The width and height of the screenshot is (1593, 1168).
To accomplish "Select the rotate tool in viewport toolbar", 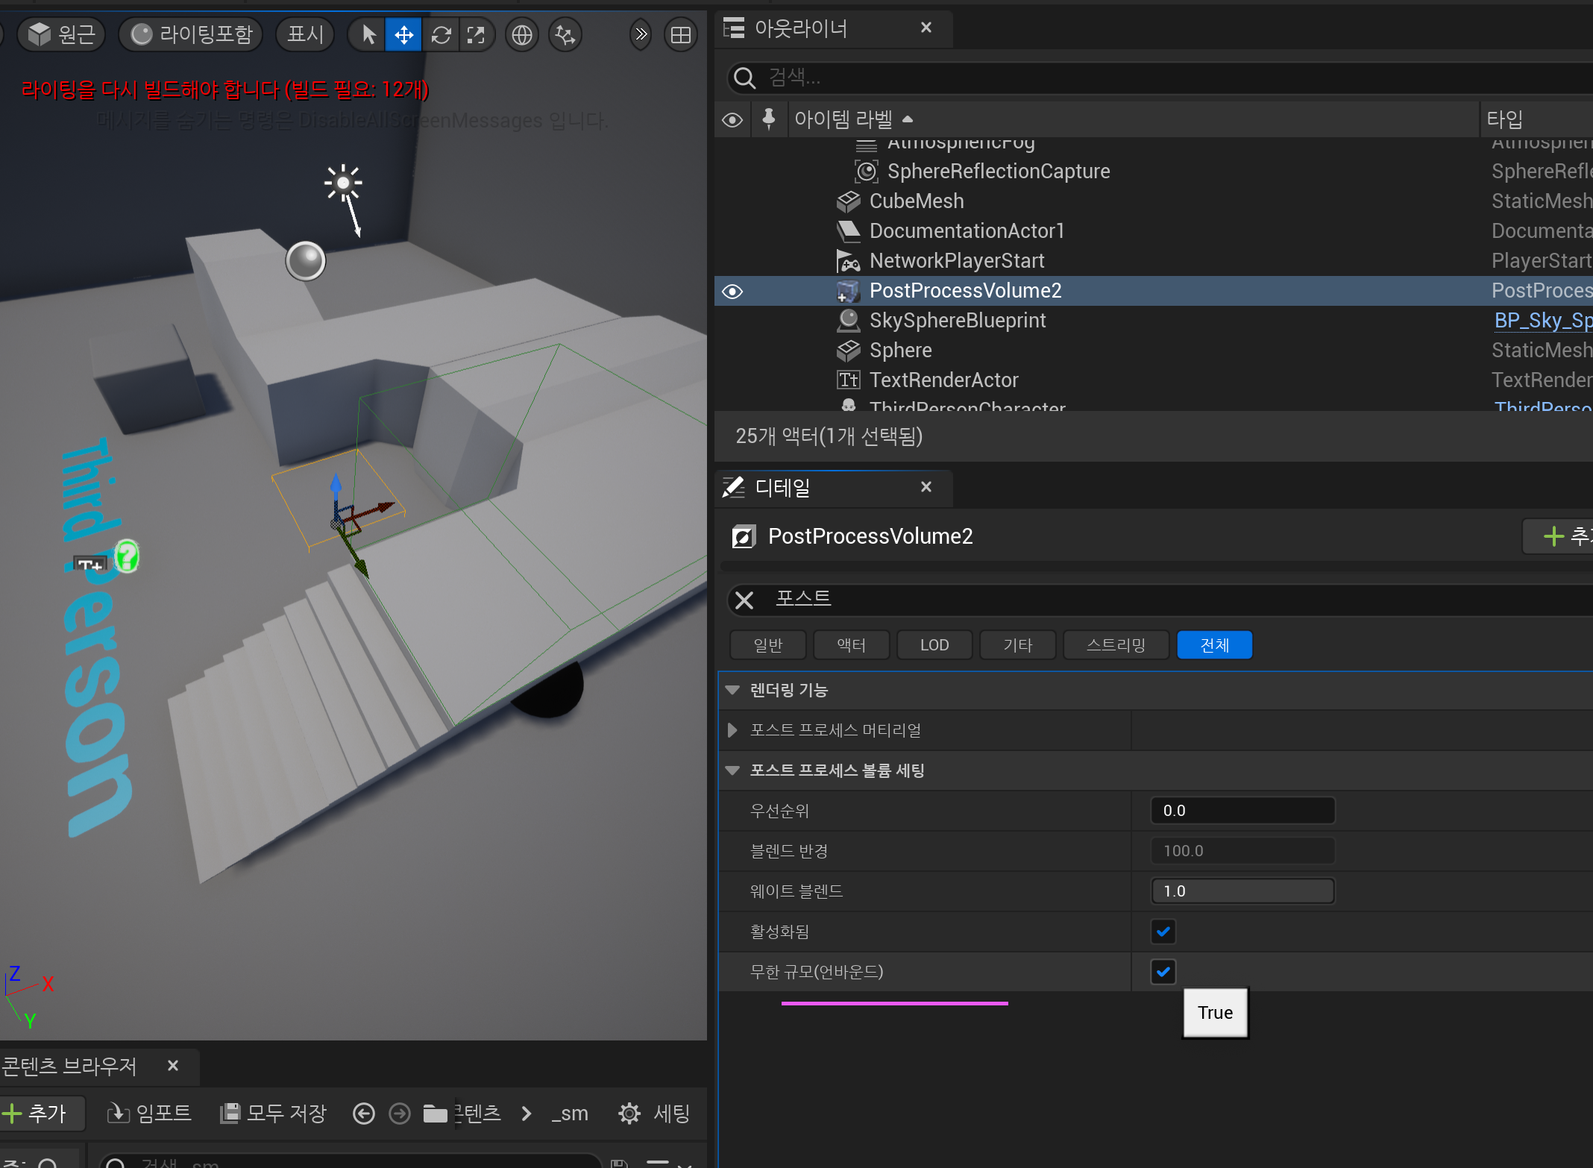I will pyautogui.click(x=441, y=35).
